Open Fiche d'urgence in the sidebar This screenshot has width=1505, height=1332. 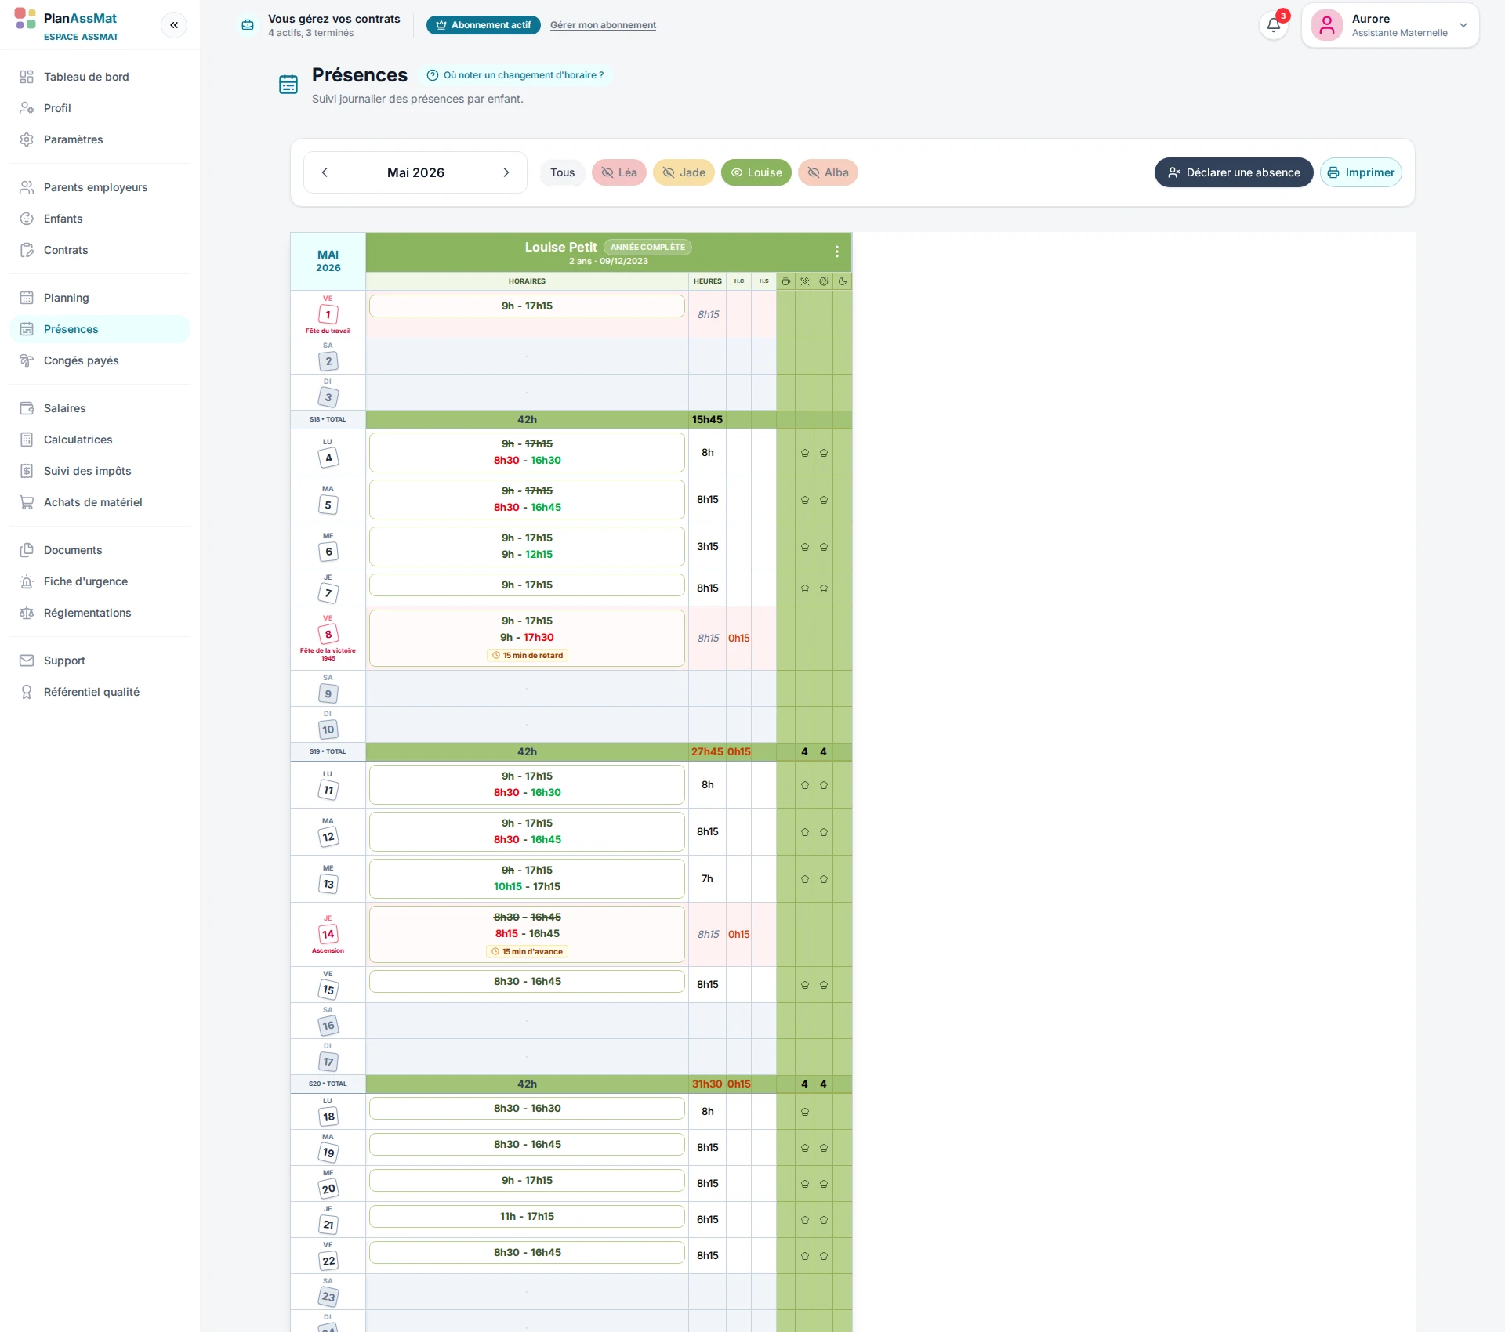coord(100,581)
